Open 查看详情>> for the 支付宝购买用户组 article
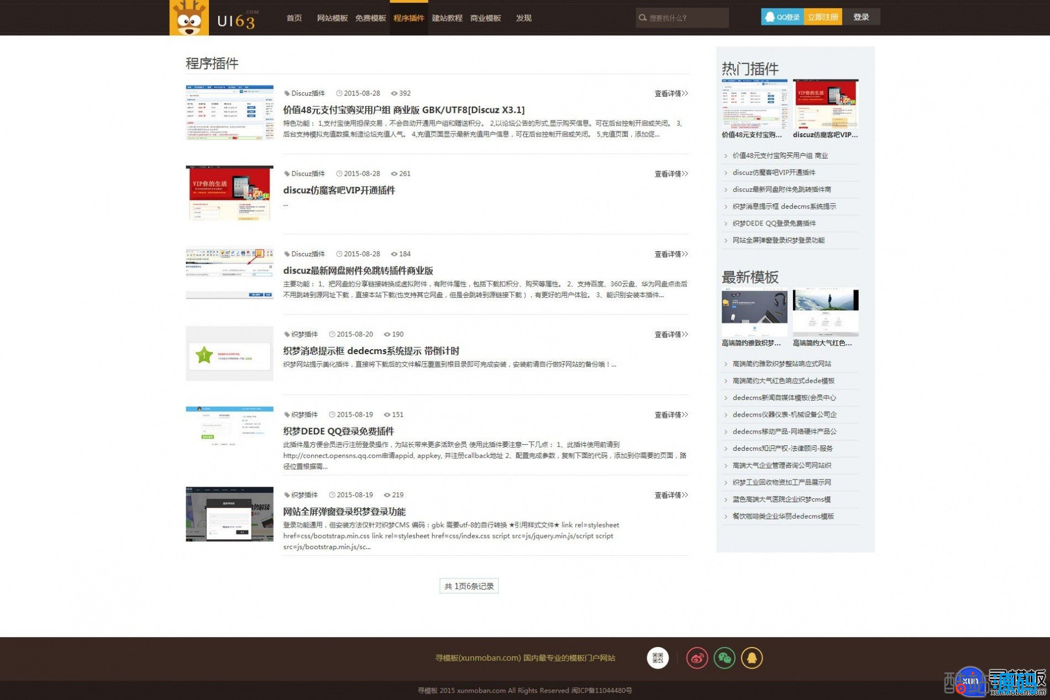The width and height of the screenshot is (1050, 700). coord(671,93)
